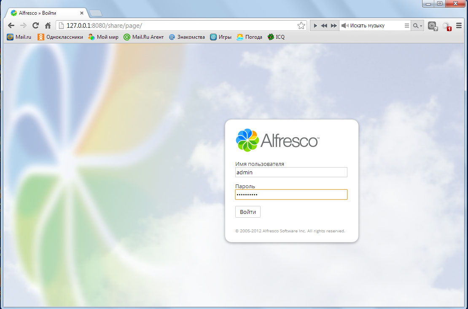The height and width of the screenshot is (309, 468).
Task: Restore down the browser window
Action: 440,3
